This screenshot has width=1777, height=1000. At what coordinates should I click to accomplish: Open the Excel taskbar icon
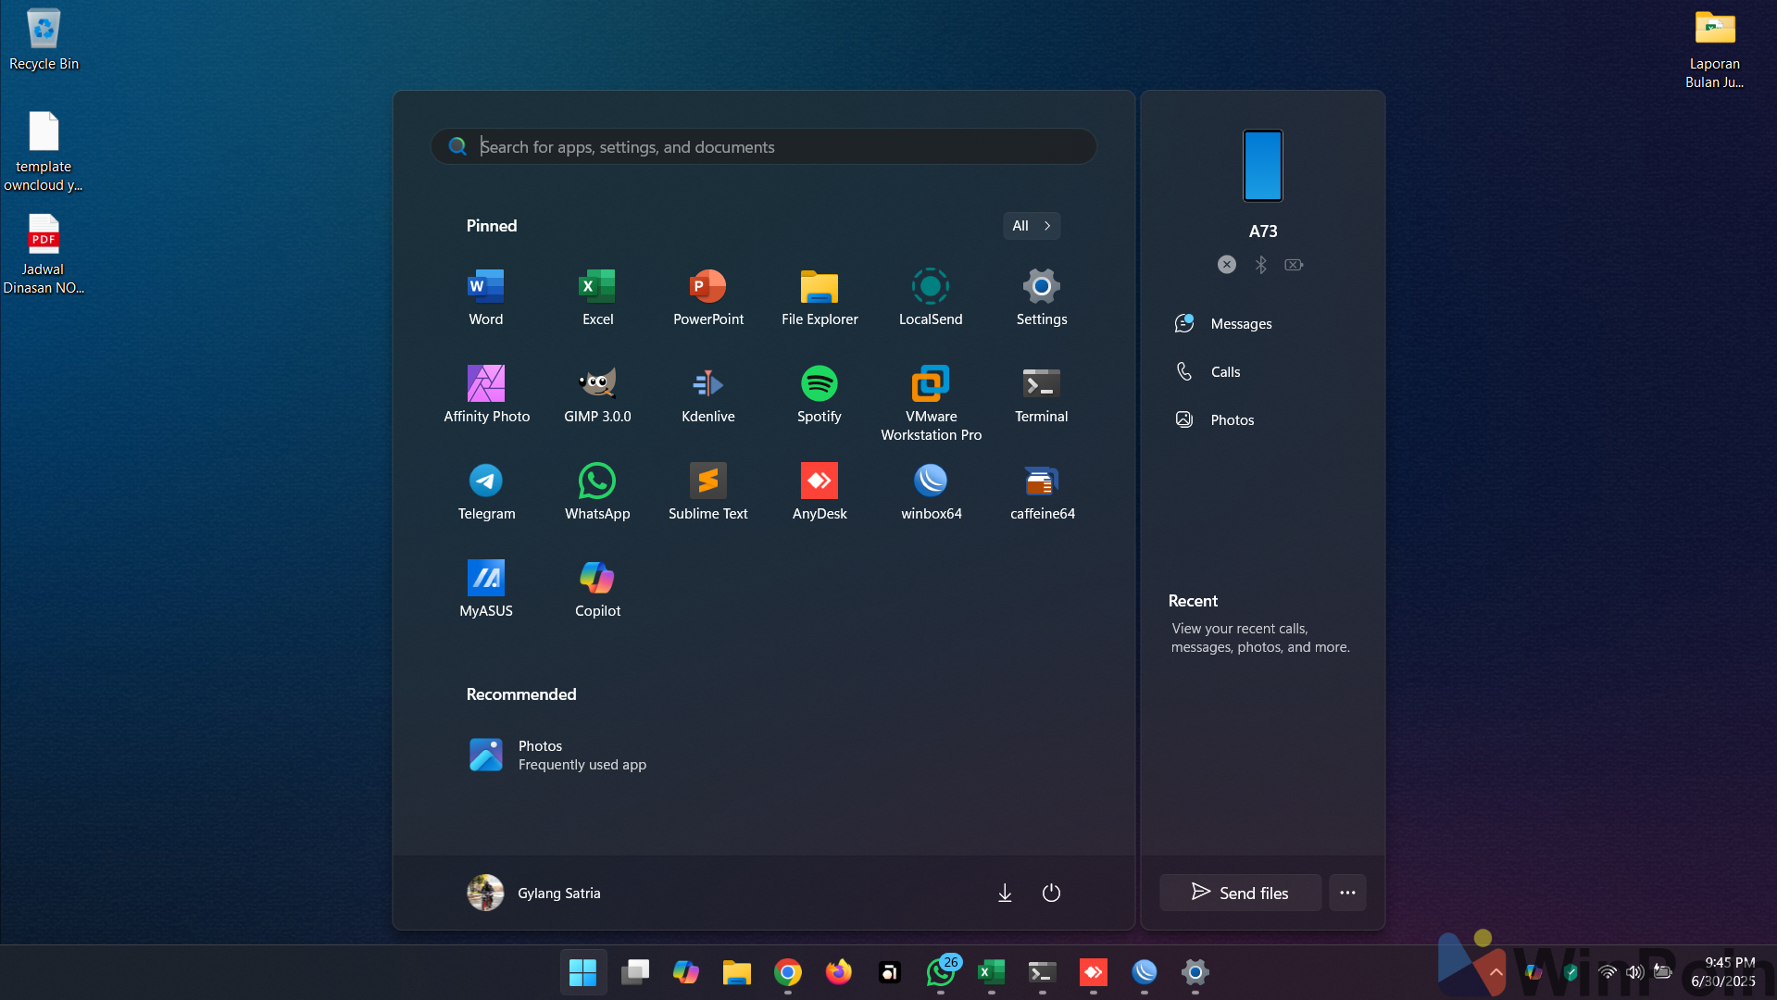[992, 972]
